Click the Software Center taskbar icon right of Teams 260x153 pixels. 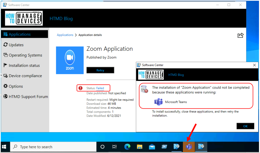click(201, 147)
